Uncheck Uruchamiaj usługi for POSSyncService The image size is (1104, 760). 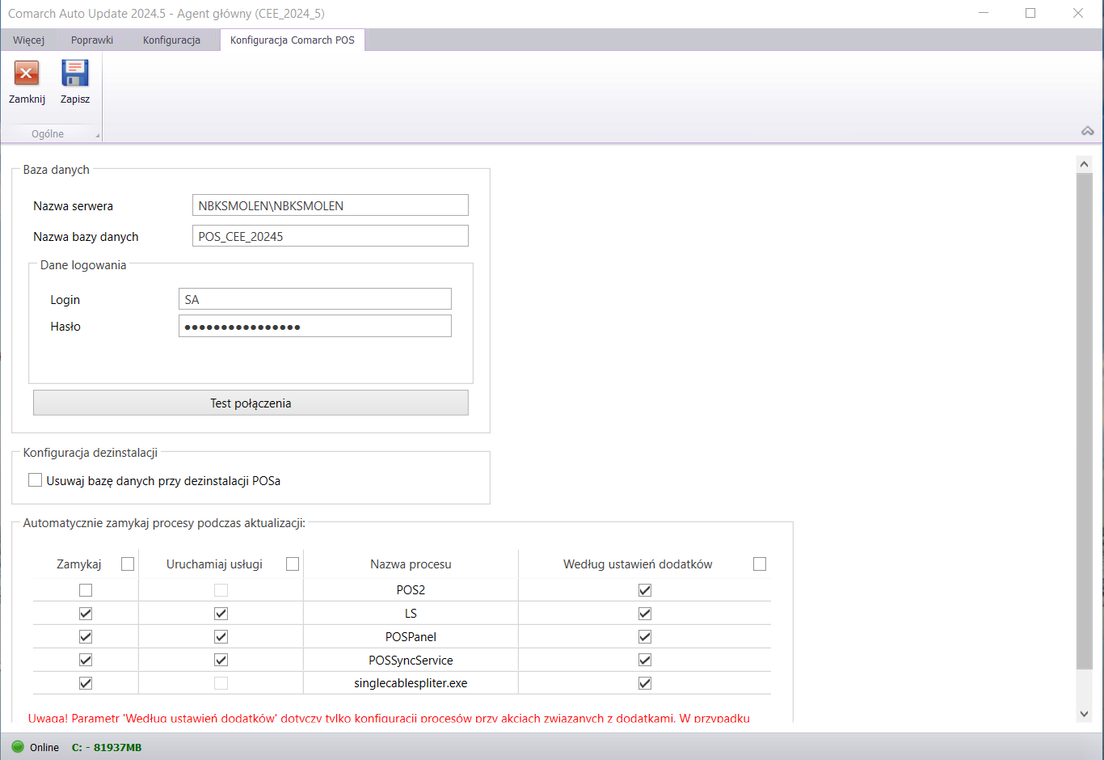(x=221, y=660)
